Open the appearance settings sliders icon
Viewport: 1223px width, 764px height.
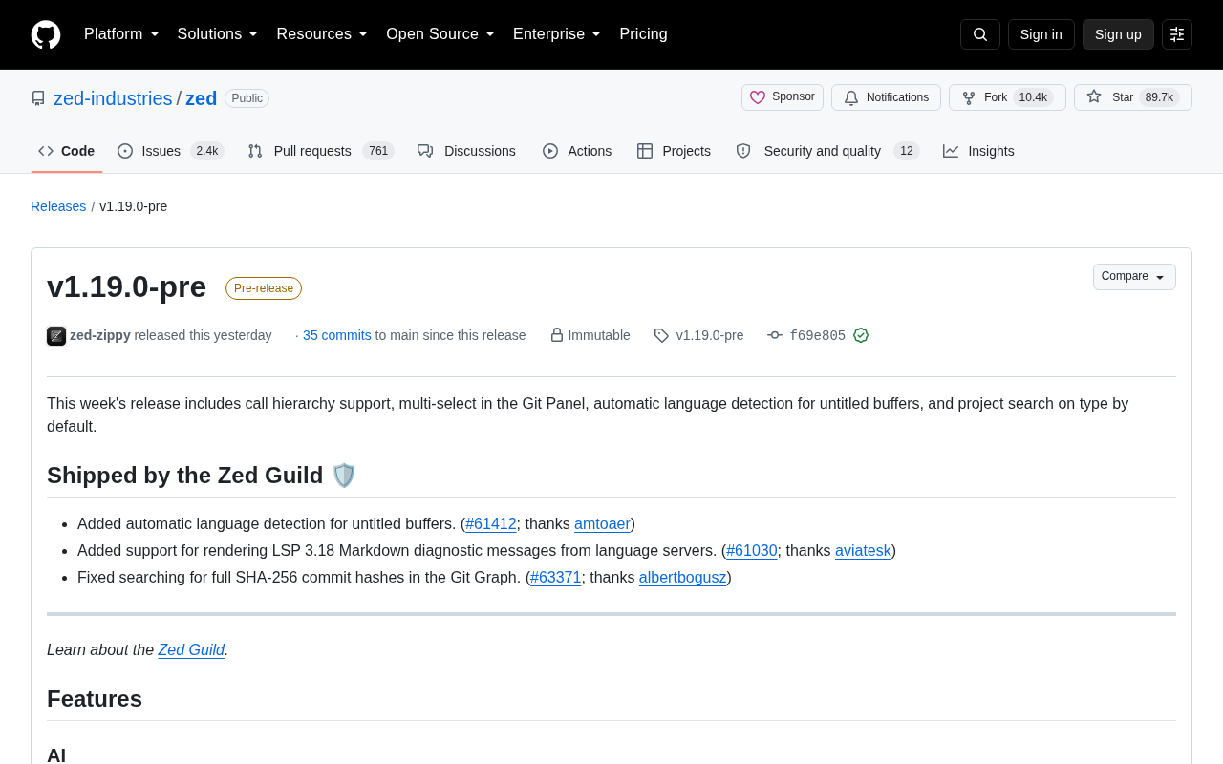(1177, 34)
